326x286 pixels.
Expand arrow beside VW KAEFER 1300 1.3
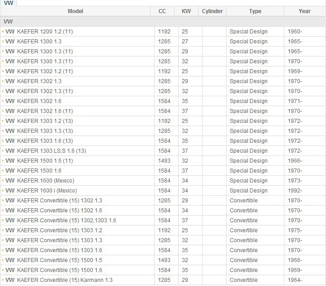[x=3, y=41]
